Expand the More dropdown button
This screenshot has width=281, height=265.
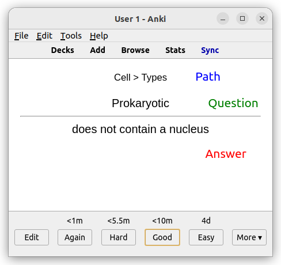pos(249,237)
